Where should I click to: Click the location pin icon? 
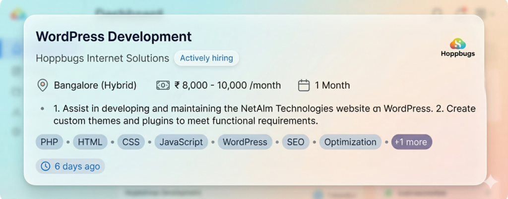click(43, 85)
